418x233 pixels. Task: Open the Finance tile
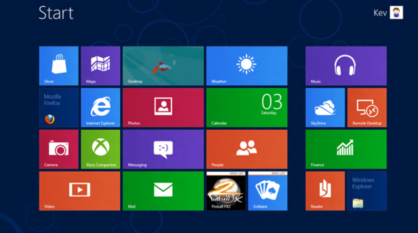tap(346, 149)
